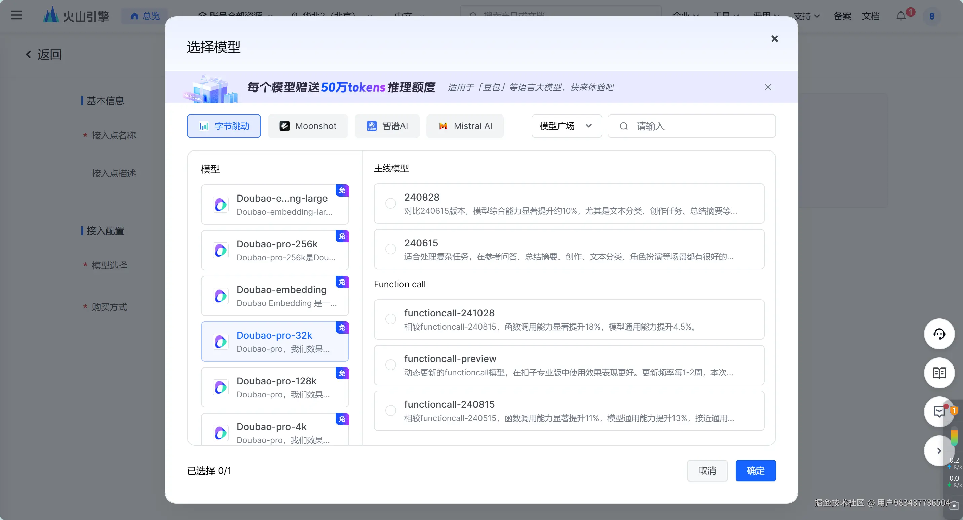Select the 240828 model radio button
Viewport: 963px width, 520px height.
tap(390, 203)
